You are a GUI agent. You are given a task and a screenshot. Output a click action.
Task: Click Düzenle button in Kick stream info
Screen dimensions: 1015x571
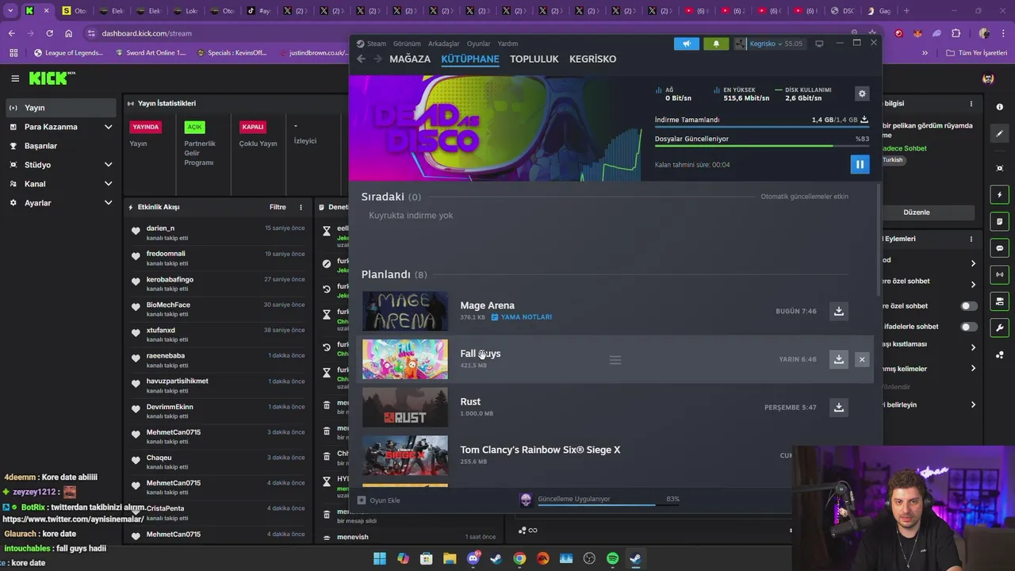pos(917,213)
